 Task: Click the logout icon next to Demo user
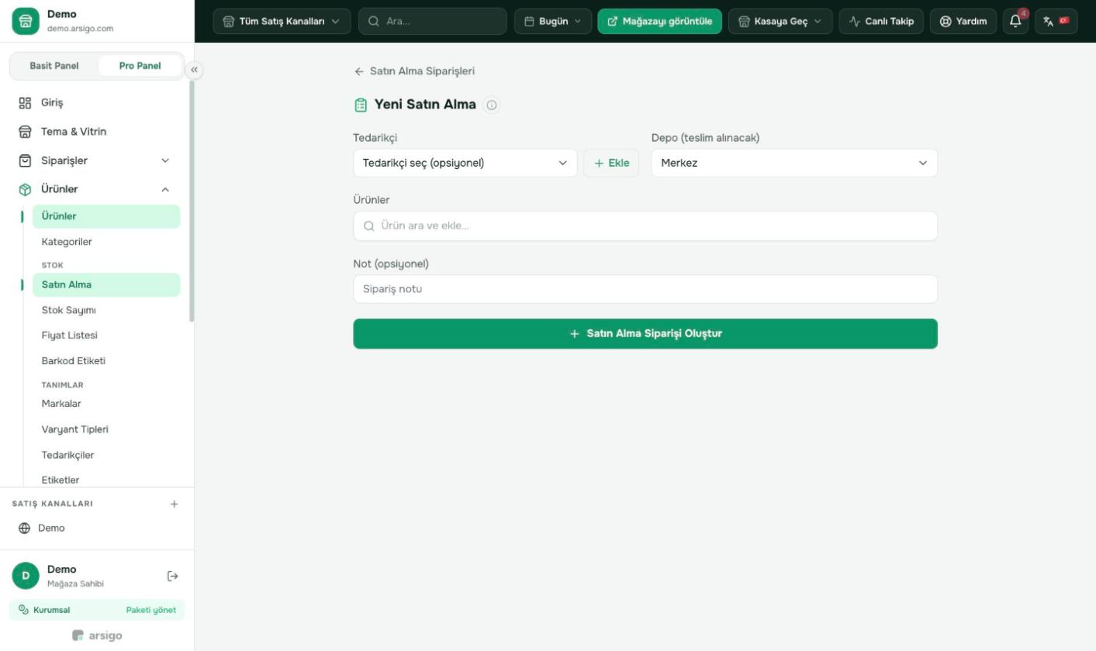pyautogui.click(x=173, y=576)
